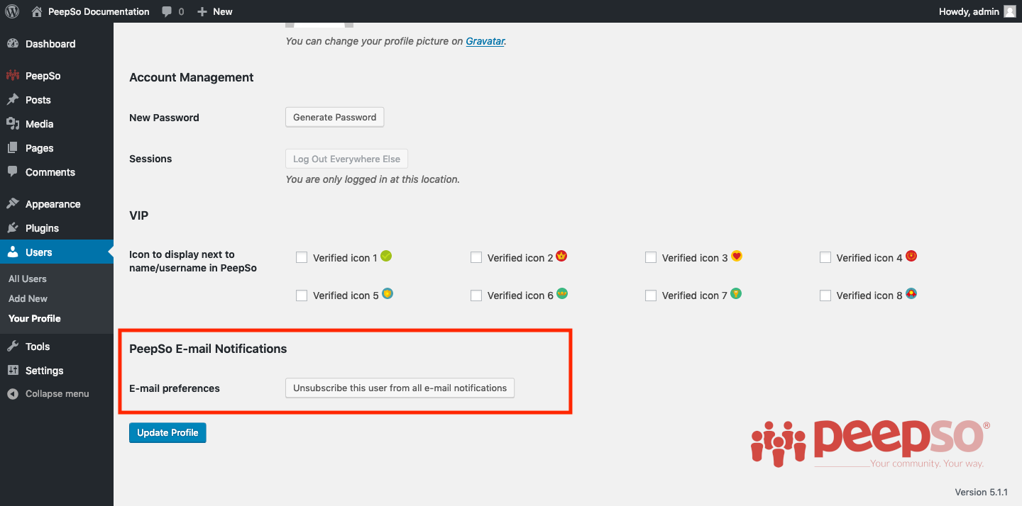
Task: Click the Generate Password button
Action: pos(335,118)
